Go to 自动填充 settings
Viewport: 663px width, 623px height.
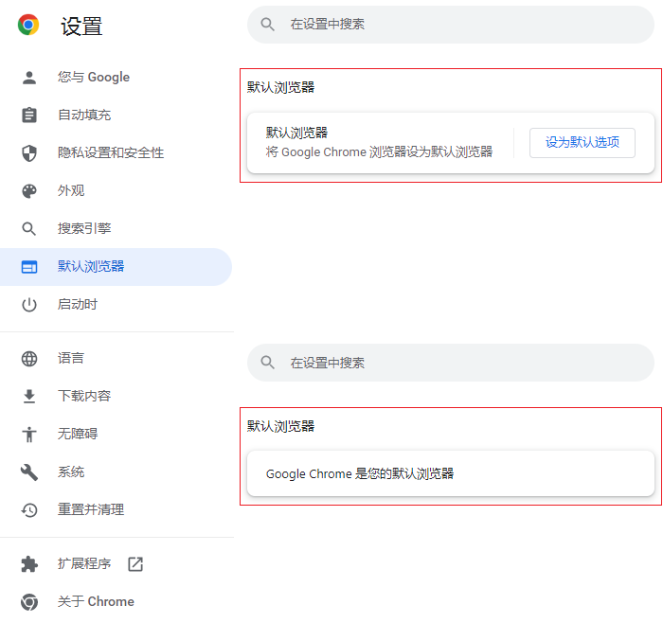(x=116, y=115)
